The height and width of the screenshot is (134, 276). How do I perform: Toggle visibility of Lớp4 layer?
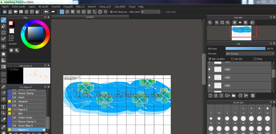pos(209,86)
